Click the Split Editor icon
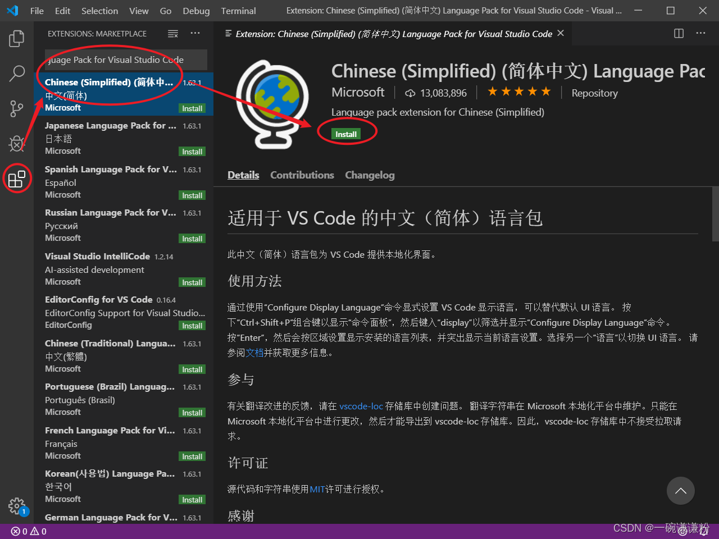 [x=679, y=33]
